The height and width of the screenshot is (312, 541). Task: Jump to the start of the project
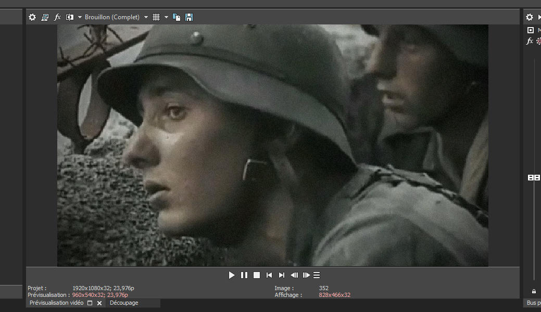click(269, 275)
